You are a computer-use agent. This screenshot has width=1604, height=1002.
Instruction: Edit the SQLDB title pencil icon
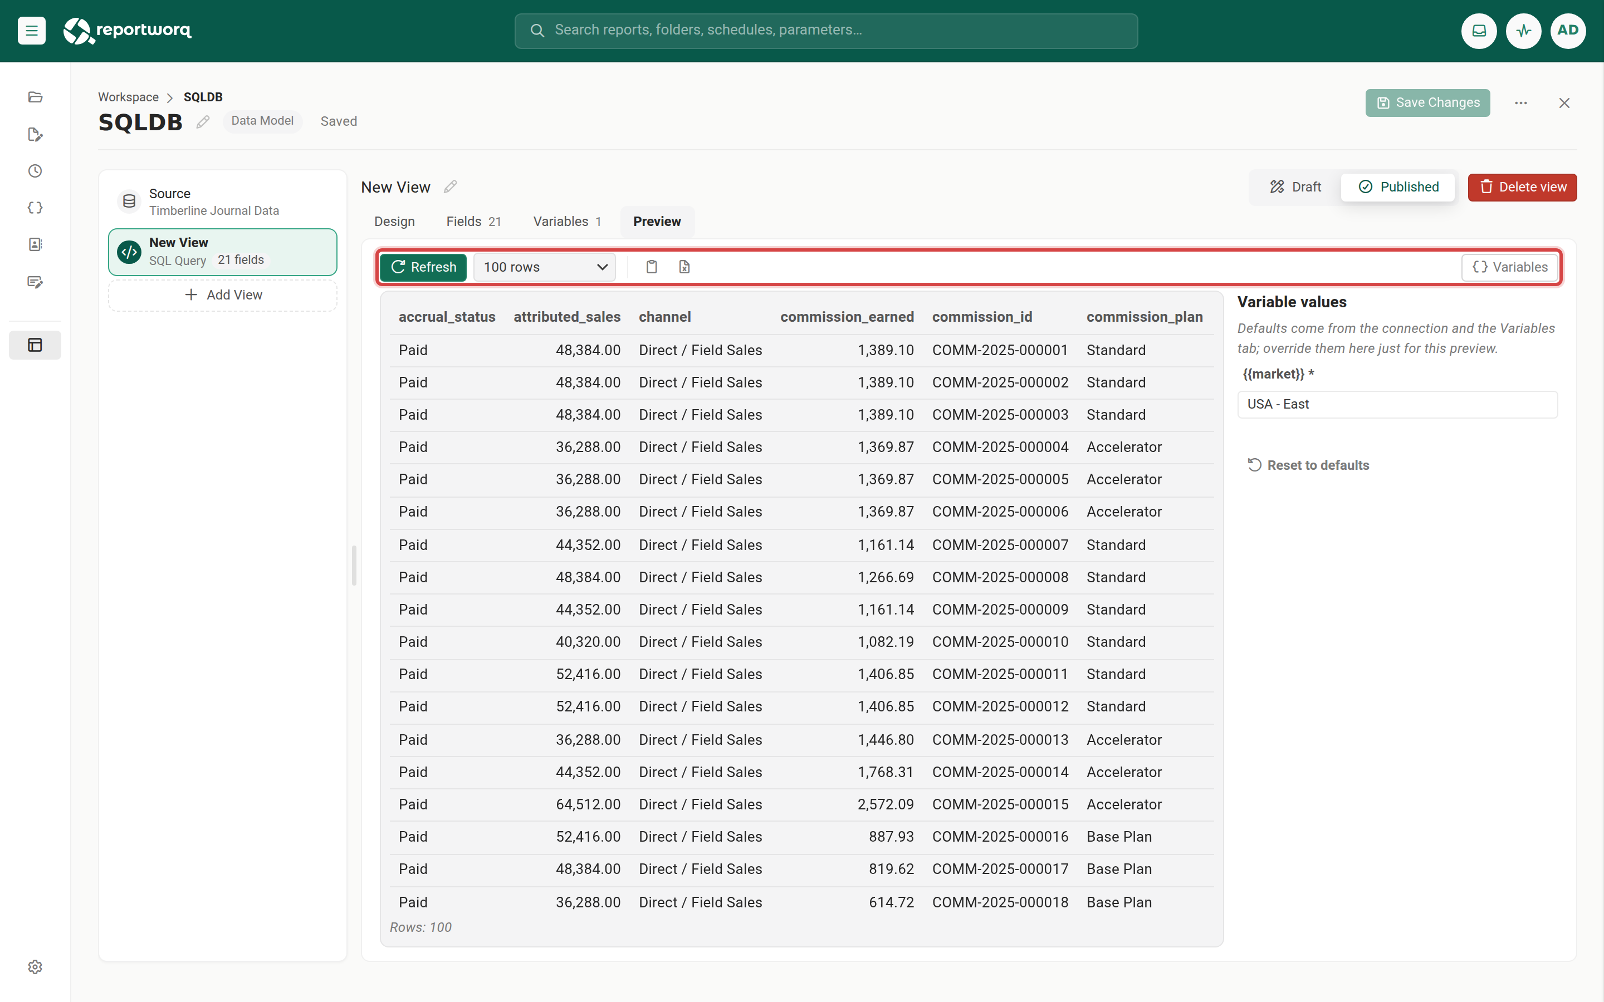tap(203, 122)
